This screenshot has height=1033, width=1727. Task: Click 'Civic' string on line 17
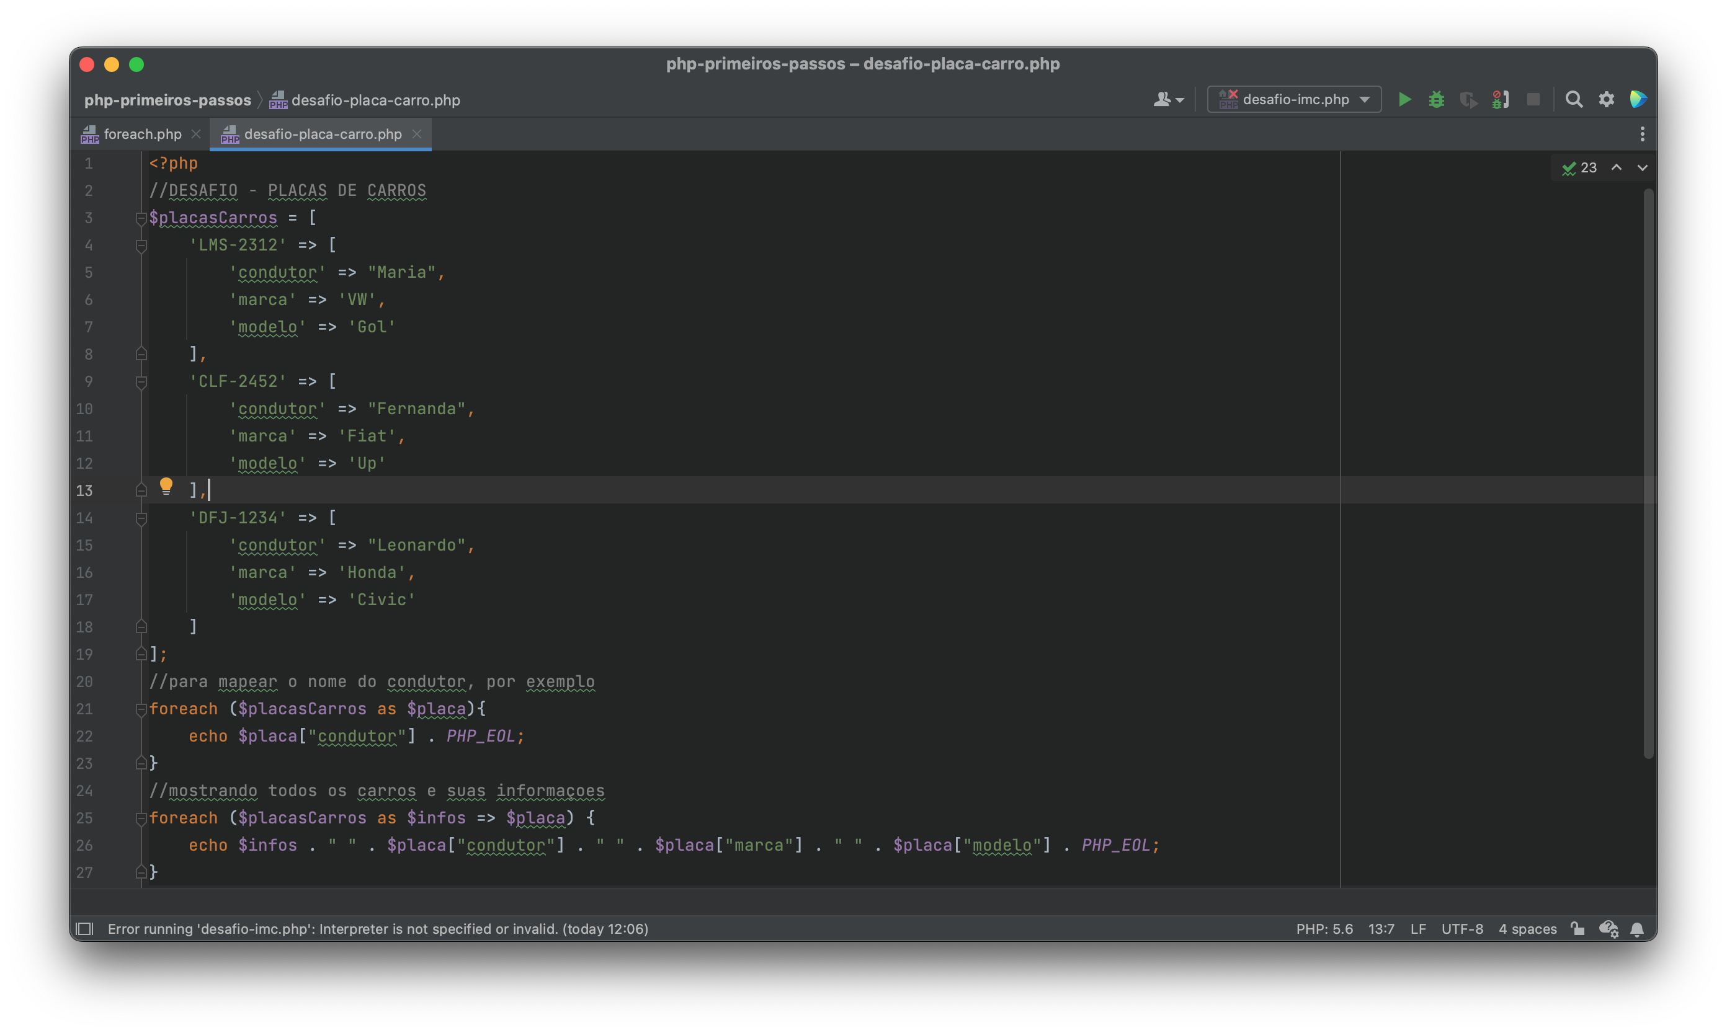(382, 600)
